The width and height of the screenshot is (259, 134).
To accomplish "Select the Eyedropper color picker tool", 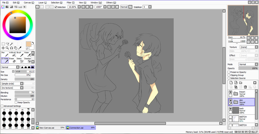I will [x=20, y=48].
